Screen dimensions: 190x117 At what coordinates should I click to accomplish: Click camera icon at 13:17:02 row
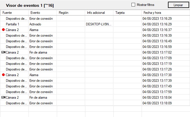(x=3, y=52)
